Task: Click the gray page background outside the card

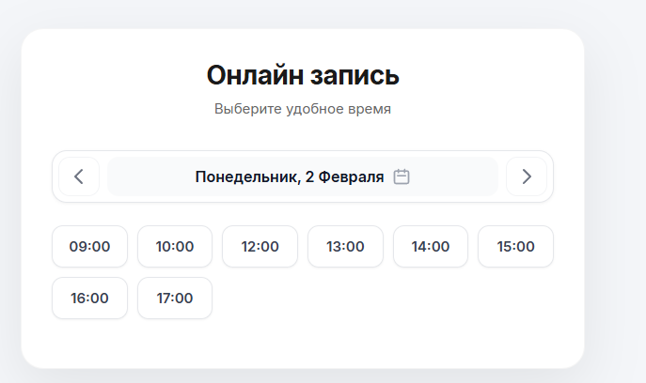Action: click(x=616, y=188)
